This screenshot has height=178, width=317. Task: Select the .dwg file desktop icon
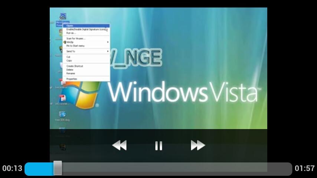click(x=62, y=115)
